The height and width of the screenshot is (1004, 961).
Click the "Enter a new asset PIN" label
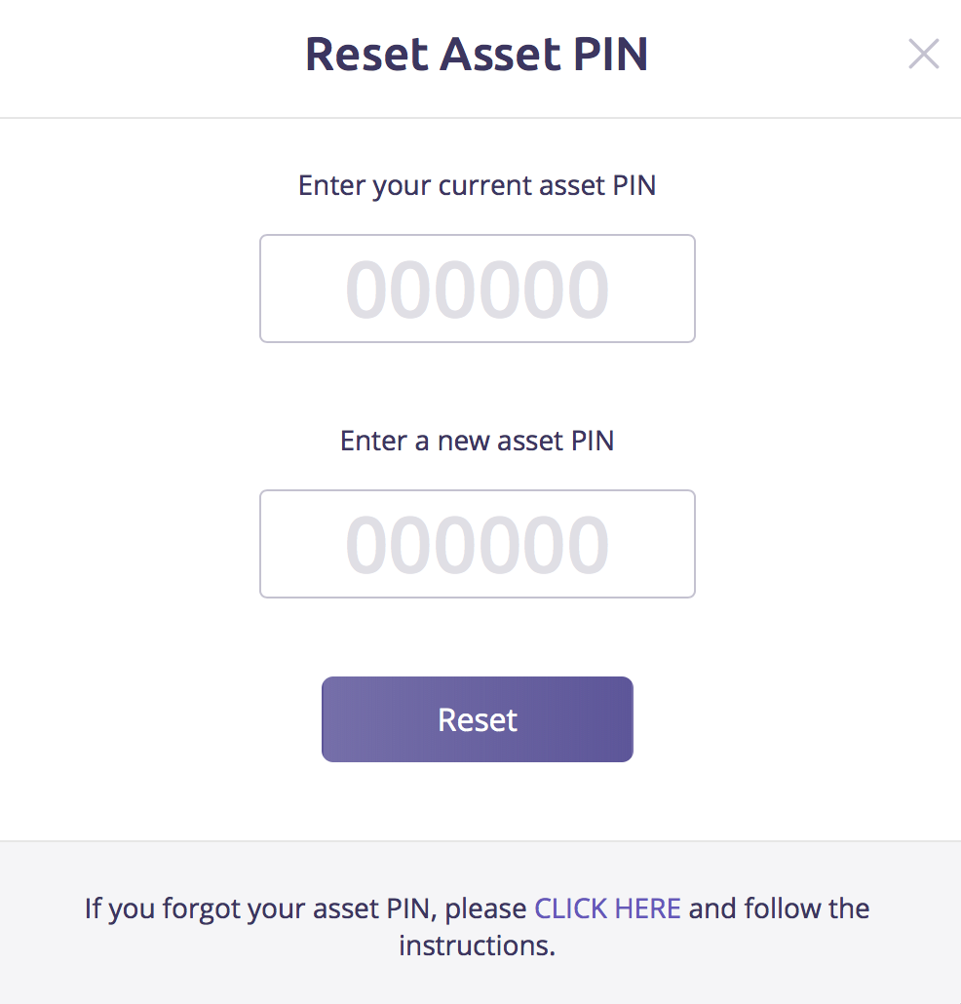[x=477, y=441]
